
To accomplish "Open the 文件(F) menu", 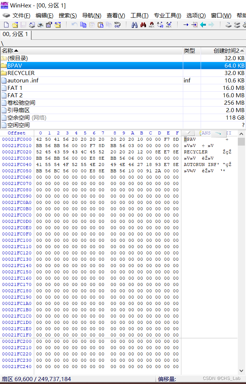I will 22,16.
